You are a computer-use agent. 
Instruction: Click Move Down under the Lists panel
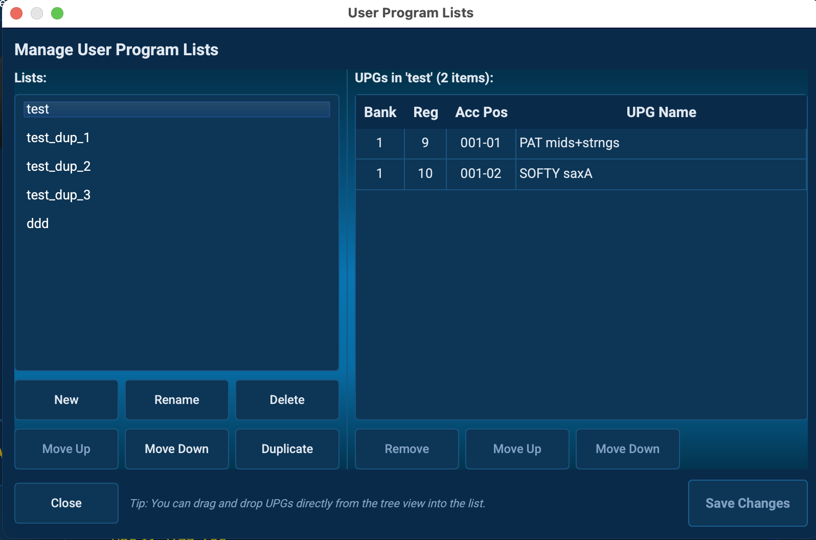pyautogui.click(x=177, y=449)
